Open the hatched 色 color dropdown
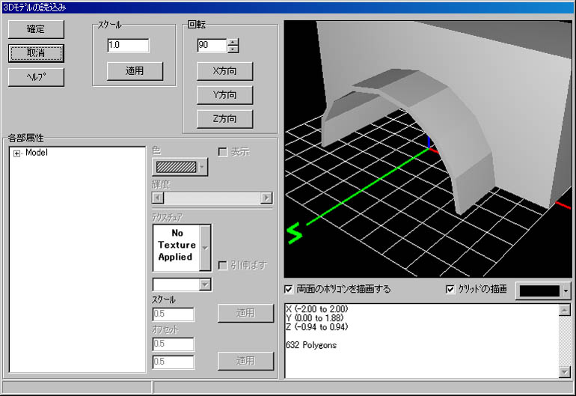Image resolution: width=576 pixels, height=396 pixels. pyautogui.click(x=180, y=167)
